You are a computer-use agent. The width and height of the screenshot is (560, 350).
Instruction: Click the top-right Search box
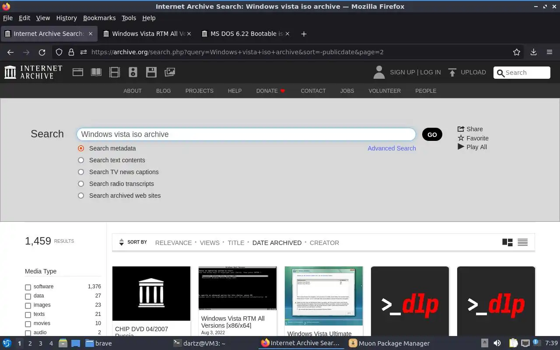[x=521, y=73]
